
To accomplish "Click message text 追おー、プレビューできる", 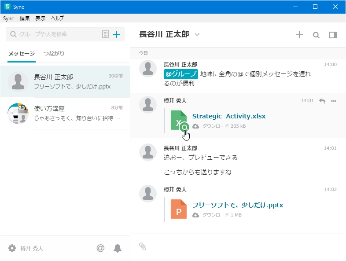I will point(201,158).
